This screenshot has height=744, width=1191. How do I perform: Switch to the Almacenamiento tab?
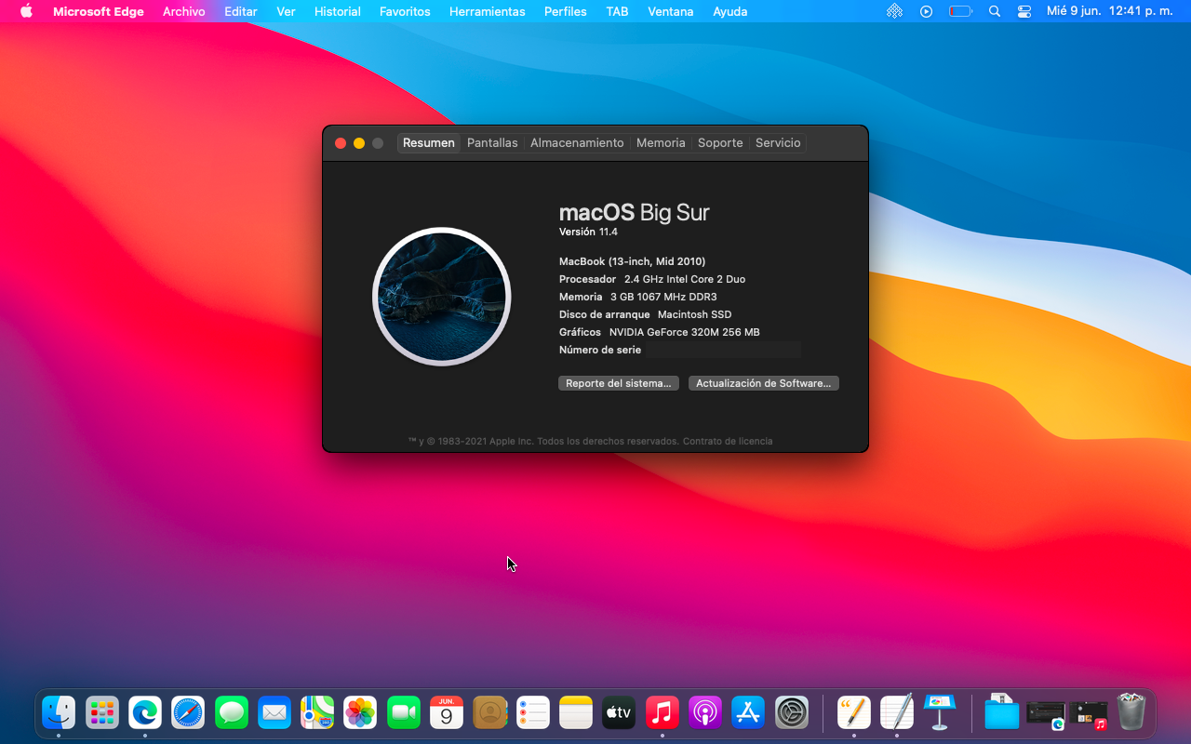tap(577, 142)
